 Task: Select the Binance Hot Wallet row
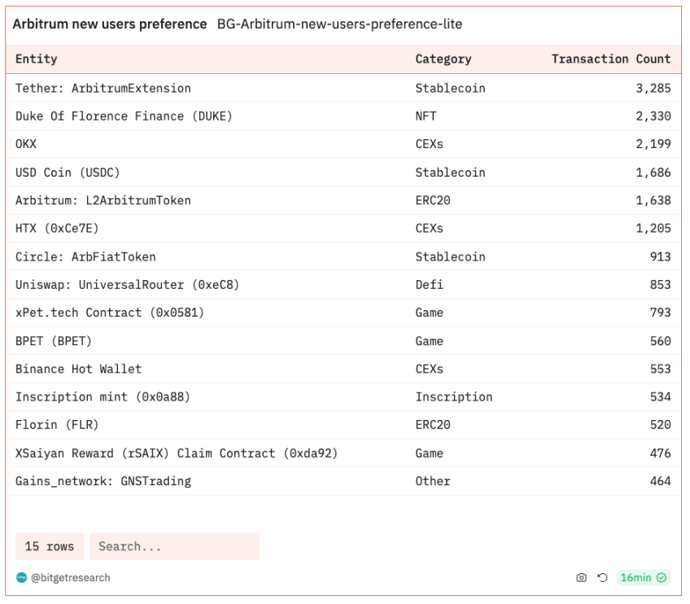78,369
